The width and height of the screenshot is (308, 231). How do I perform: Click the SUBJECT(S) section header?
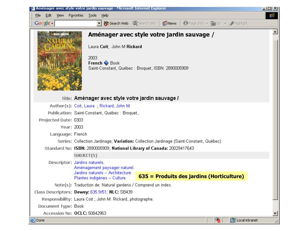pos(85,156)
